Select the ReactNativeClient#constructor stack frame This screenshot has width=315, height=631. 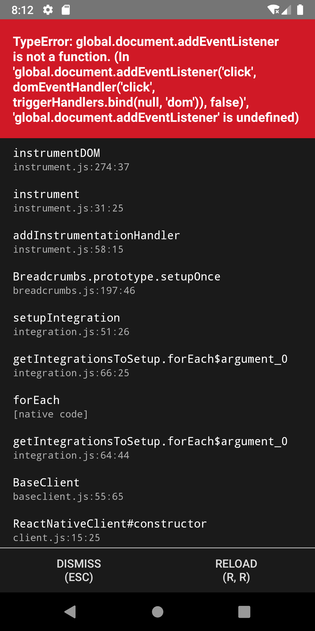(110, 523)
